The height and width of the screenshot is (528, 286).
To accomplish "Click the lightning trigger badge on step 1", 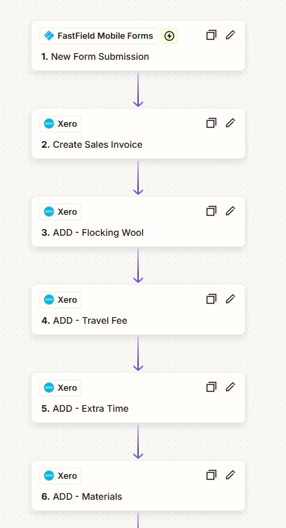I will click(x=169, y=35).
